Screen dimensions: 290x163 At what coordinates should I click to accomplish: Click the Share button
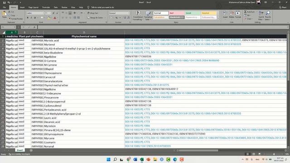click(283, 7)
